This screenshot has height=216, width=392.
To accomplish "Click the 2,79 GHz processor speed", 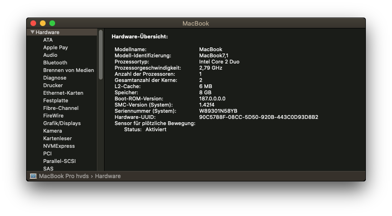I will pos(211,68).
